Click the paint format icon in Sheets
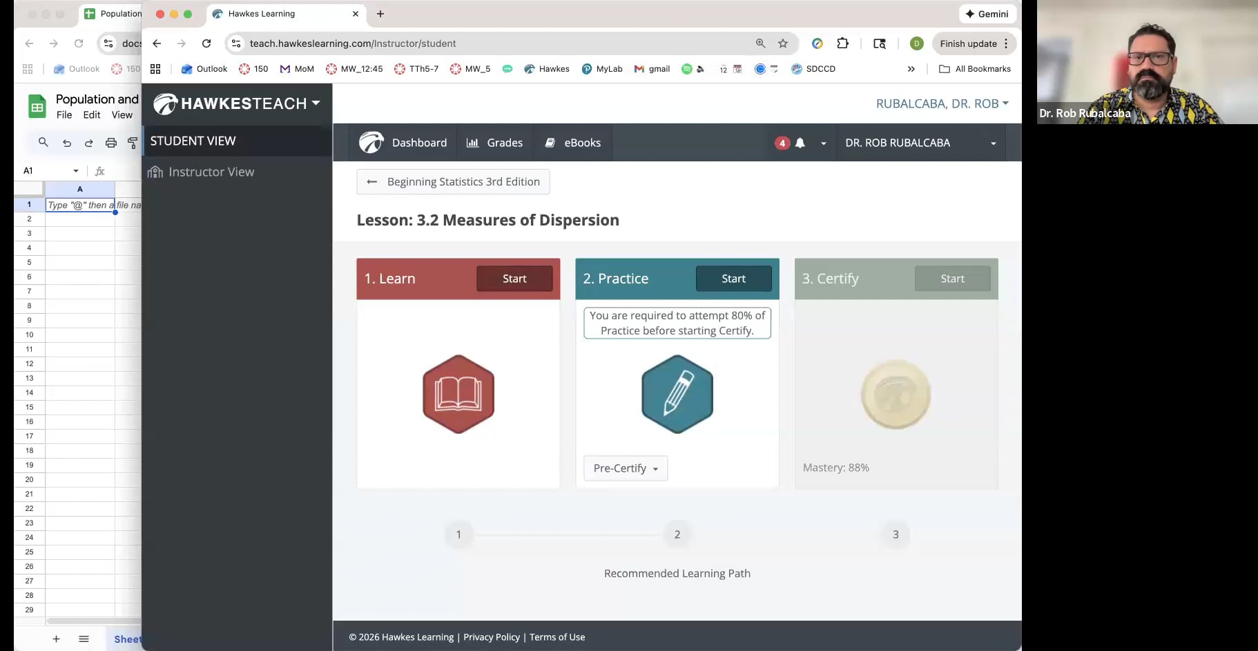The height and width of the screenshot is (651, 1258). click(133, 143)
